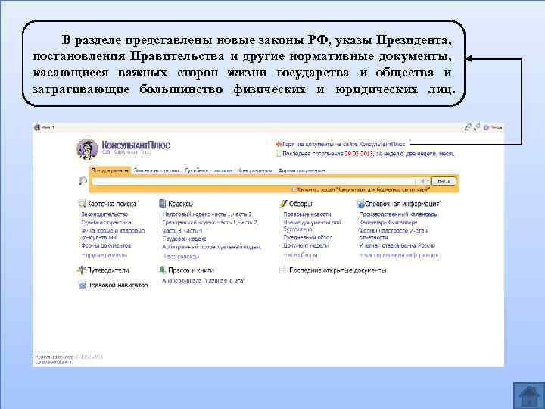Viewport: 545px width, 409px height.
Task: Open the Законодательство link under Карточка поиска
Action: (104, 214)
